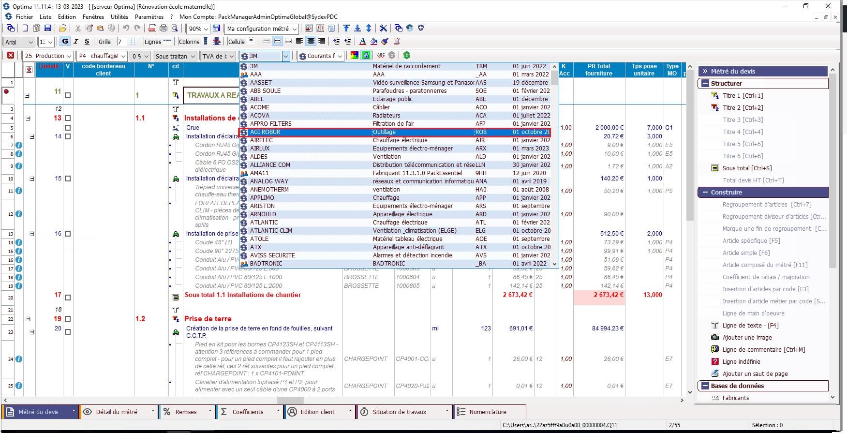
Task: Export to PDF icon in toolbar
Action: (152, 29)
